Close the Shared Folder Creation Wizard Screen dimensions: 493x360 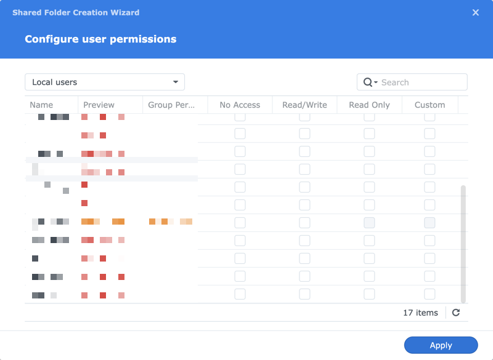(475, 12)
